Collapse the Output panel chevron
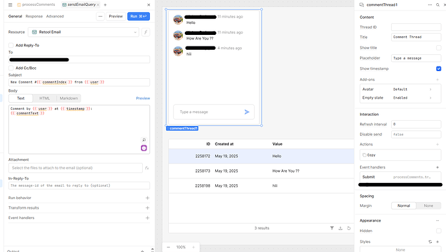This screenshot has width=446, height=252. click(x=142, y=251)
